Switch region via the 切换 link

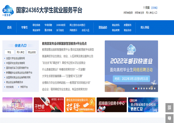click(x=154, y=8)
